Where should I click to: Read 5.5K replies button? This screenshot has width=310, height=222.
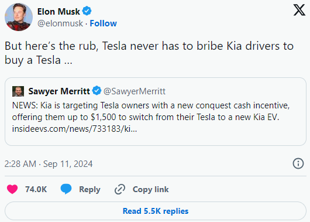tap(156, 211)
